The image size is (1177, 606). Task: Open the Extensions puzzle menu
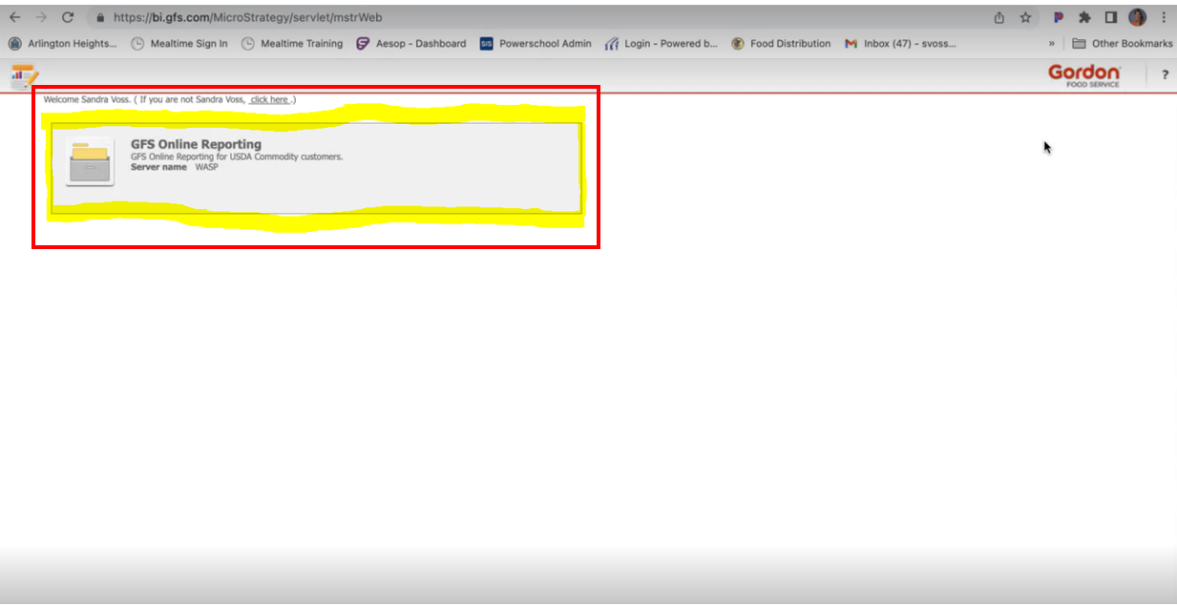1084,17
